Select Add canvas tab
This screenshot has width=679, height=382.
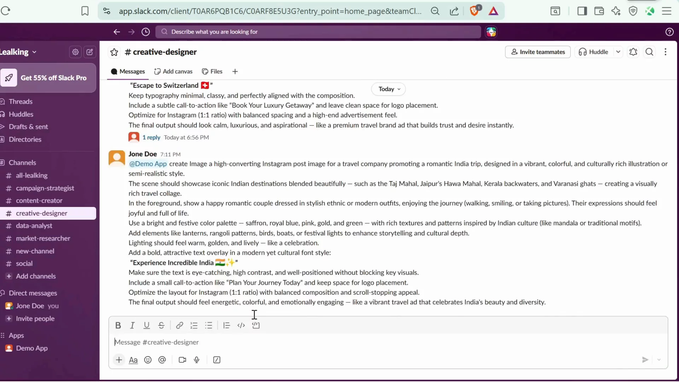coord(173,71)
